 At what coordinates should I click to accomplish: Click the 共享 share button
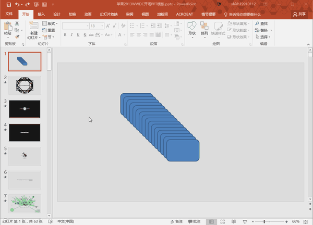pyautogui.click(x=299, y=14)
